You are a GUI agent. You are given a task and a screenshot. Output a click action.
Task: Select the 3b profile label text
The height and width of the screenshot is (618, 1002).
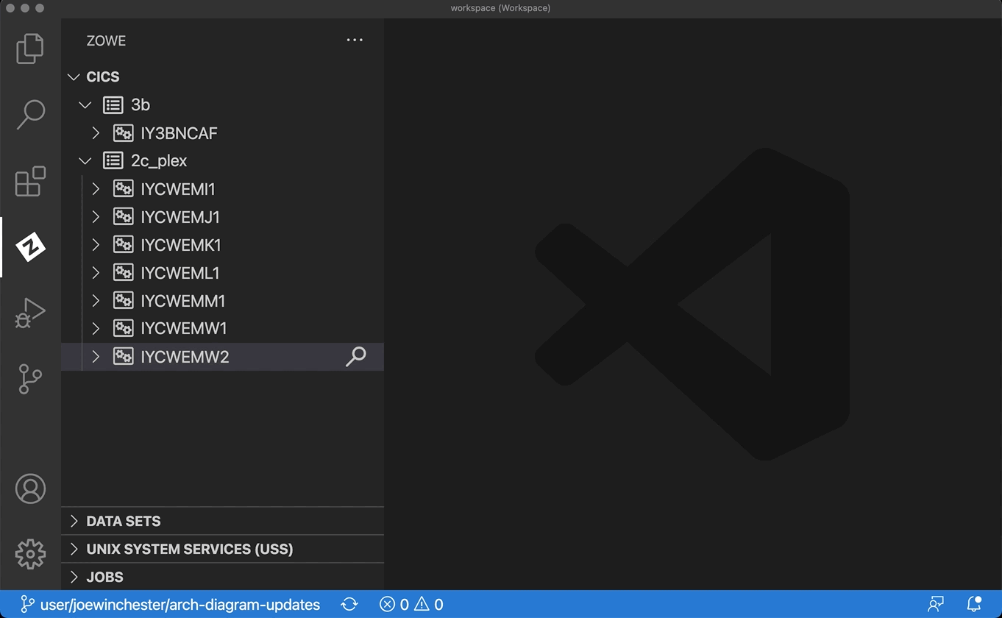coord(141,105)
